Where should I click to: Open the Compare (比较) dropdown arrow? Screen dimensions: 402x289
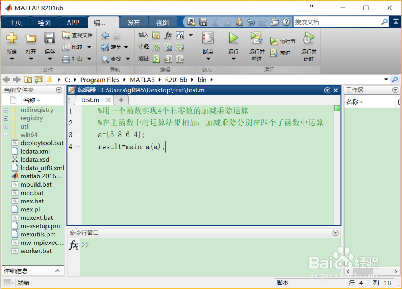pyautogui.click(x=89, y=47)
